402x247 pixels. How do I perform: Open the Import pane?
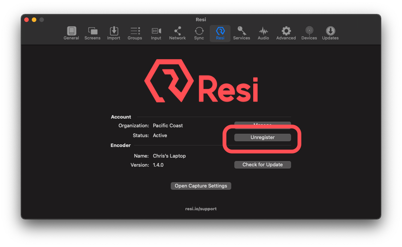pyautogui.click(x=114, y=33)
